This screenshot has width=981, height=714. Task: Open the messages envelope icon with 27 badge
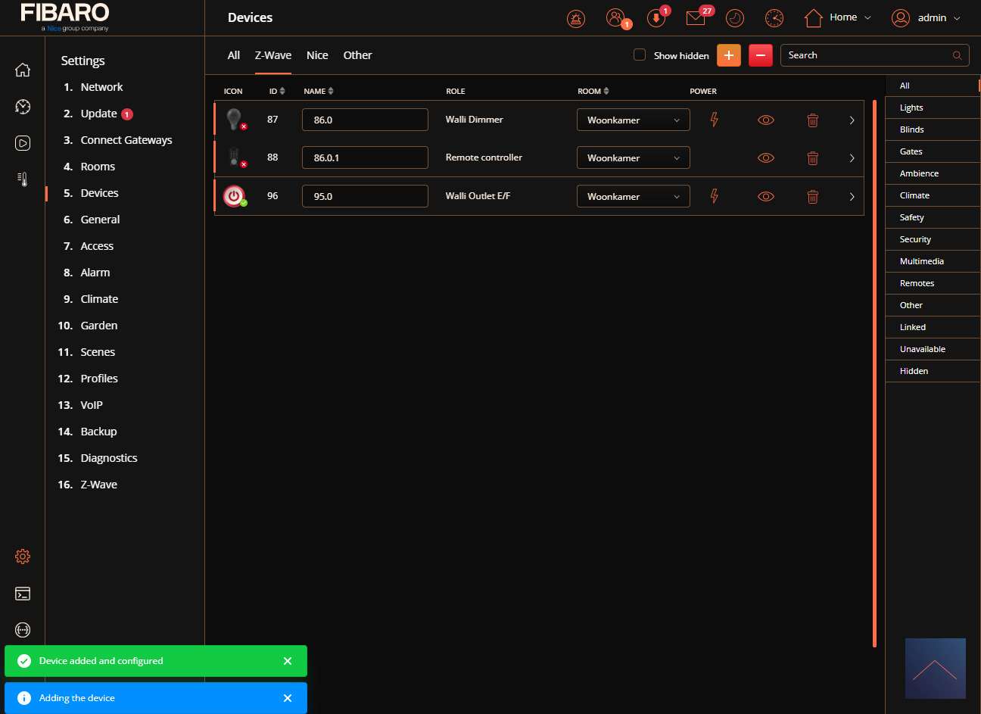pyautogui.click(x=696, y=18)
